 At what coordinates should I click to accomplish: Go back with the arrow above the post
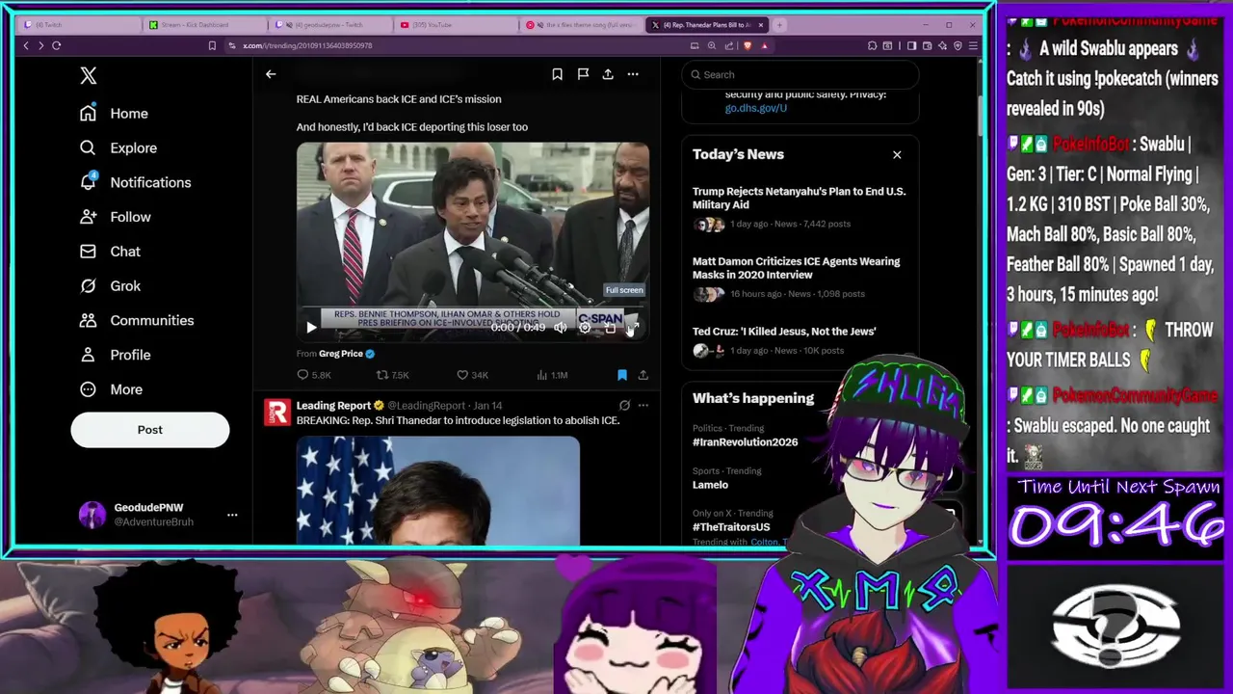(x=271, y=74)
